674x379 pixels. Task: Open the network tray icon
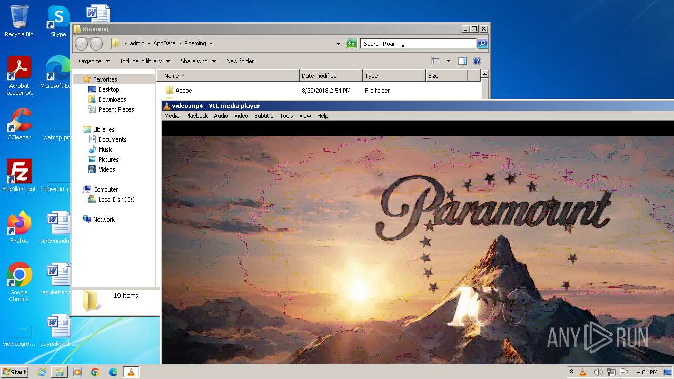611,372
